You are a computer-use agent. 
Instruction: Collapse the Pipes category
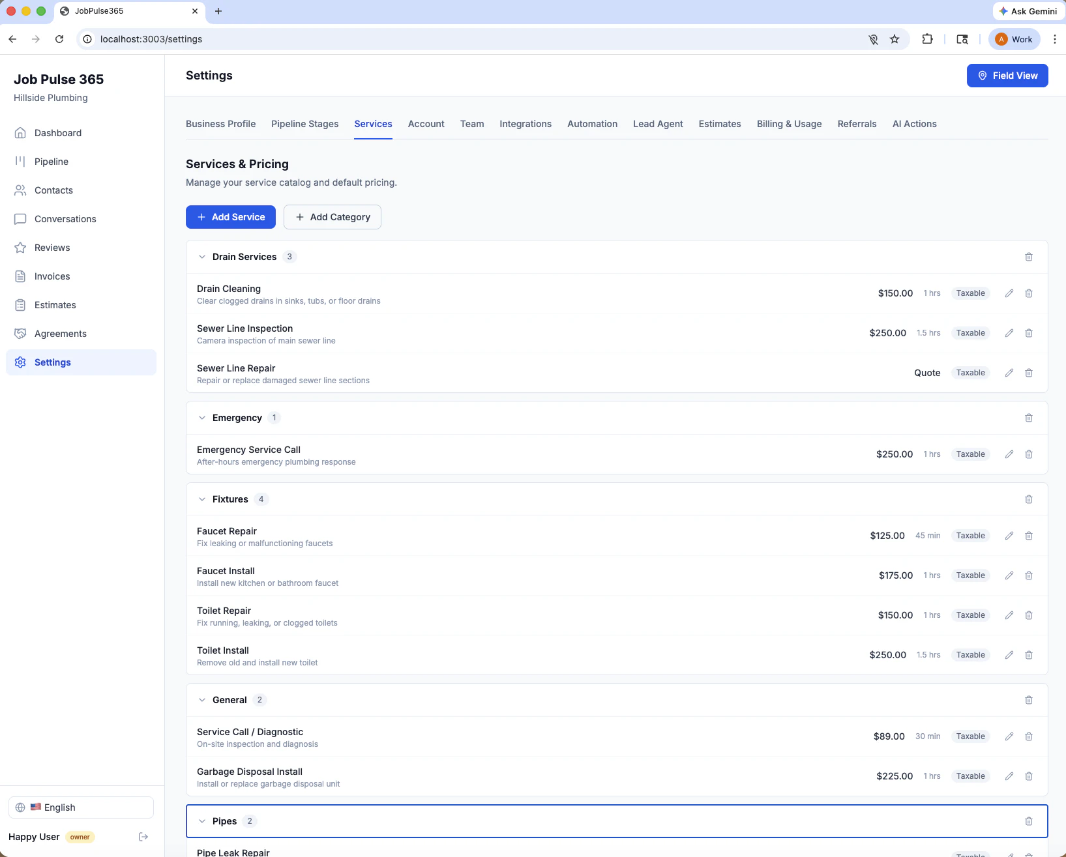(202, 821)
